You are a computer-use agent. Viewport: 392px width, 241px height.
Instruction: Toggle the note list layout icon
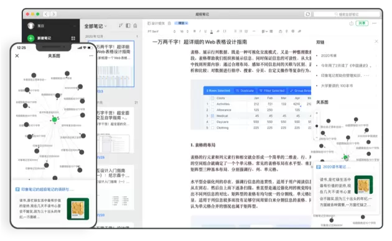128,25
